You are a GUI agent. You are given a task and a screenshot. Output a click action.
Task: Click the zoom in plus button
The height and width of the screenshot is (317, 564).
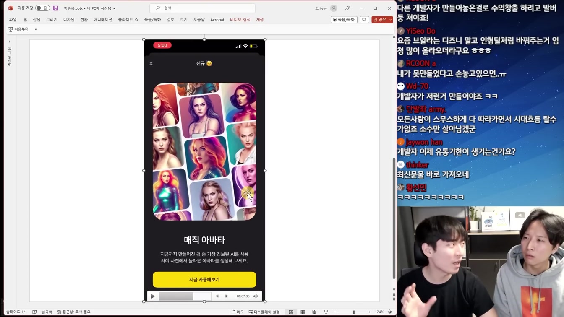click(370, 312)
